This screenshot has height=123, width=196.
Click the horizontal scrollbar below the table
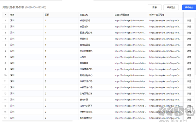37,121
